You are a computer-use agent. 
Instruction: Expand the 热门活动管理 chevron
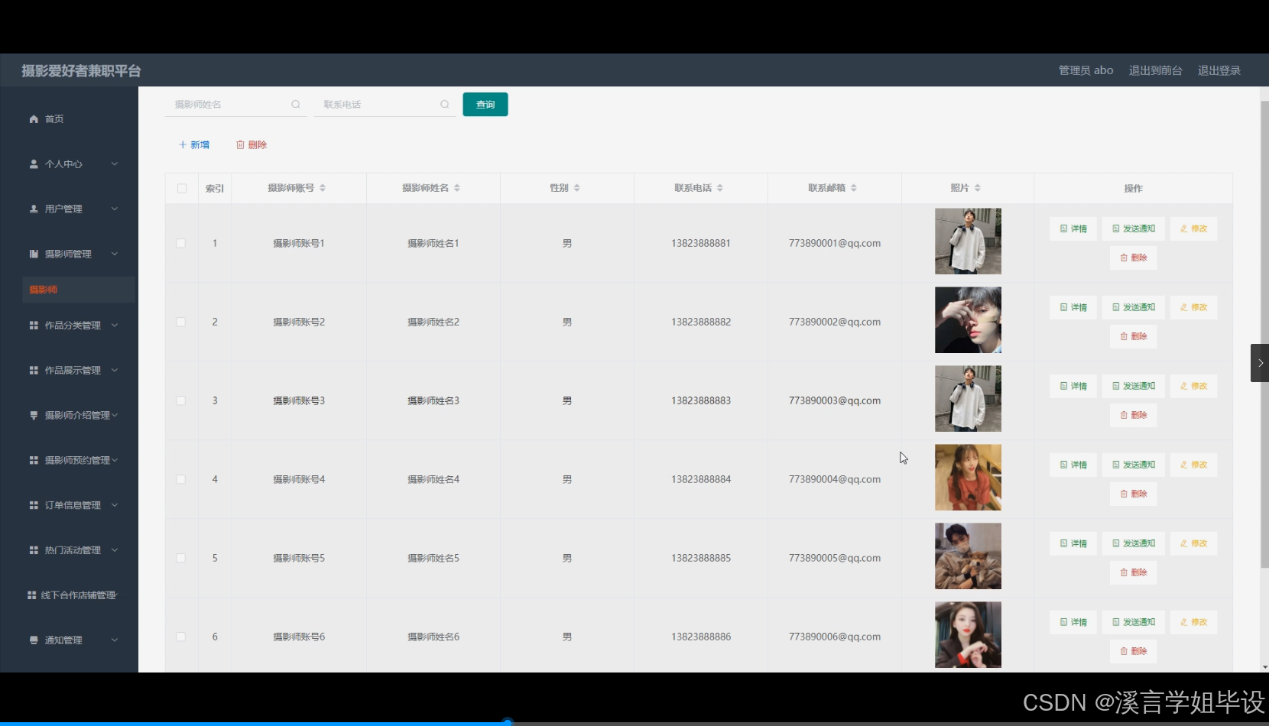115,550
